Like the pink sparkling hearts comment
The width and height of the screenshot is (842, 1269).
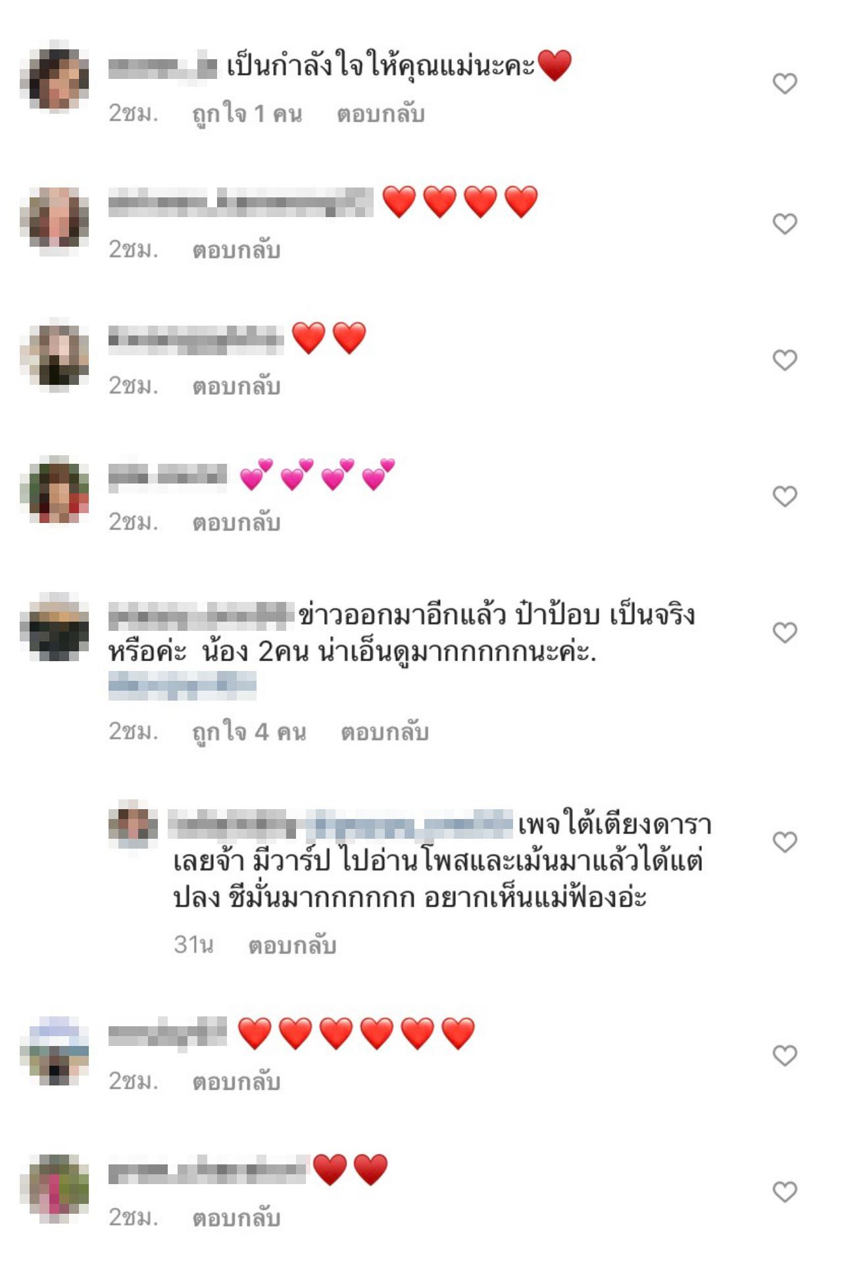784,496
